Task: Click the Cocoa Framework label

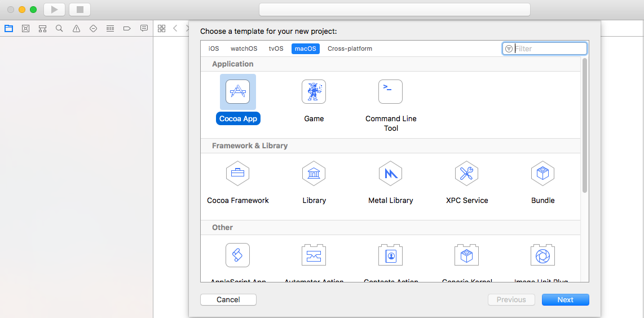Action: pyautogui.click(x=238, y=201)
